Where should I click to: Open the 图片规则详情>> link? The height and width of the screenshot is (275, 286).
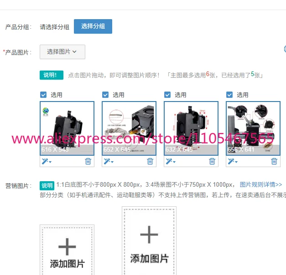[261, 185]
